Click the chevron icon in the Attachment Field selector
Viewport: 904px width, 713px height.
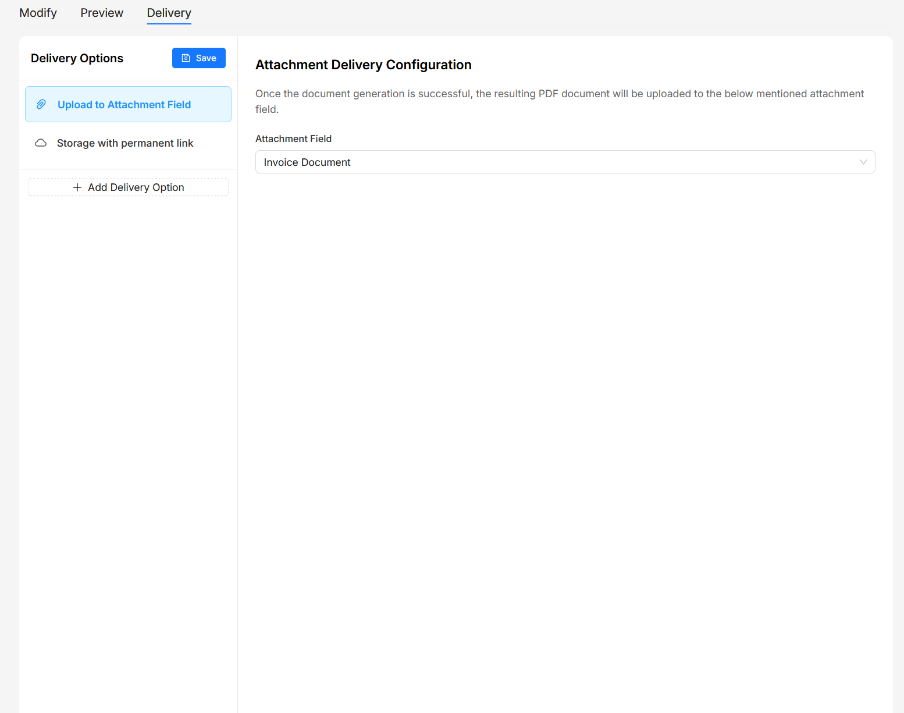click(863, 162)
